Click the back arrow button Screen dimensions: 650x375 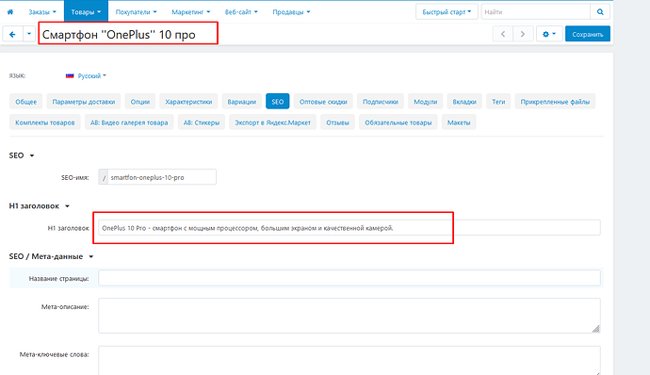click(12, 34)
